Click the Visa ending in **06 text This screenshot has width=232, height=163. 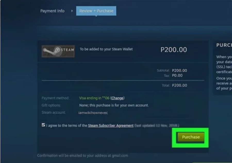[94, 98]
